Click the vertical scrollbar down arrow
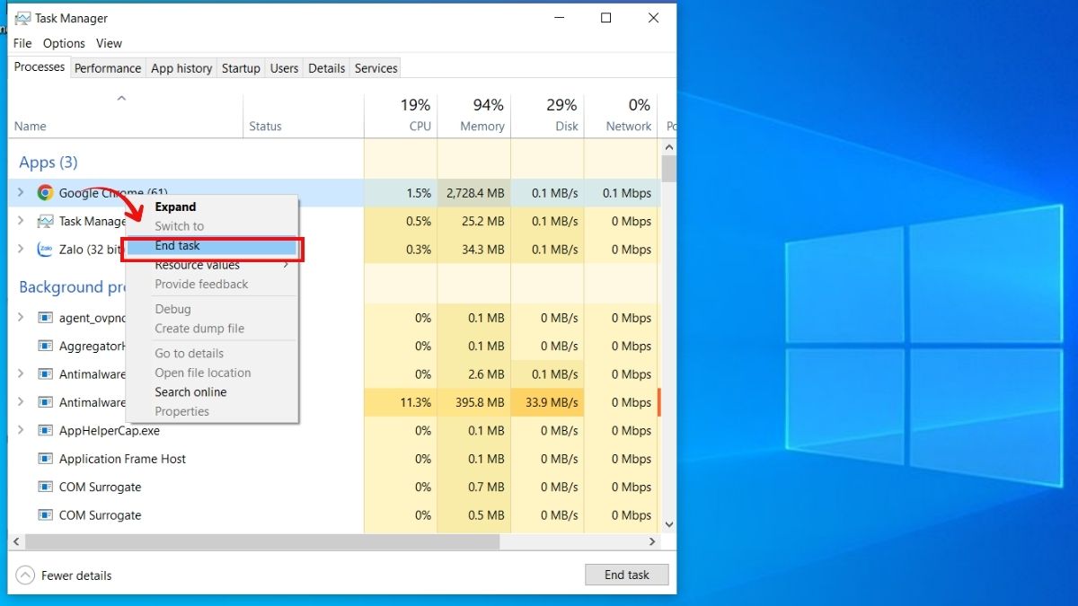The image size is (1078, 606). (x=668, y=524)
